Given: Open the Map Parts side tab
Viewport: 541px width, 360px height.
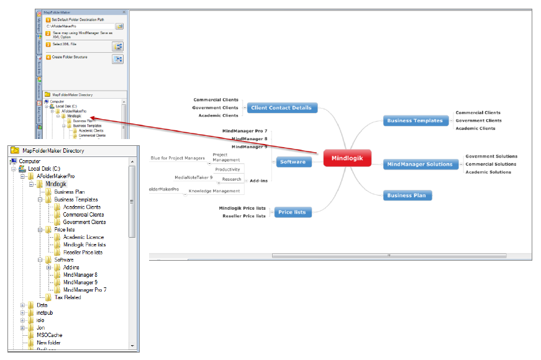Looking at the screenshot, I should pos(39,114).
